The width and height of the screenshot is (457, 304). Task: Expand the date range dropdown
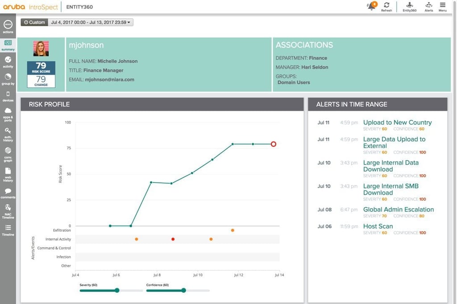click(91, 22)
